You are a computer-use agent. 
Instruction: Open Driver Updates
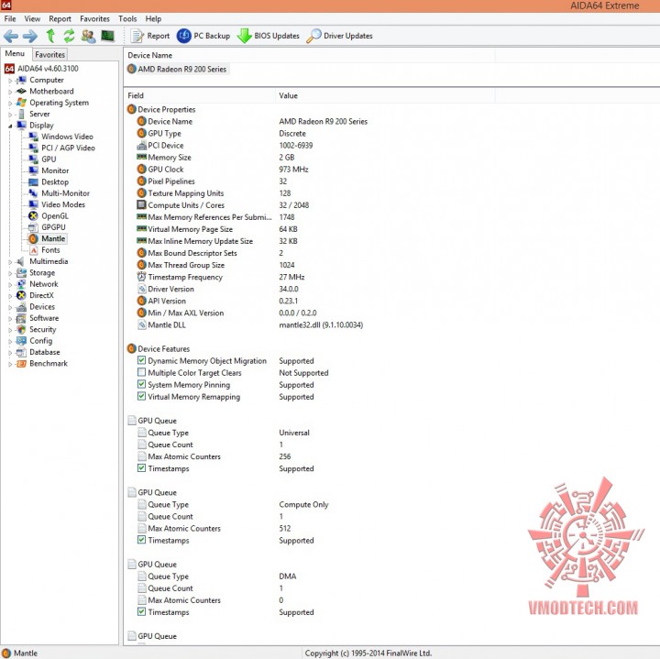point(339,36)
